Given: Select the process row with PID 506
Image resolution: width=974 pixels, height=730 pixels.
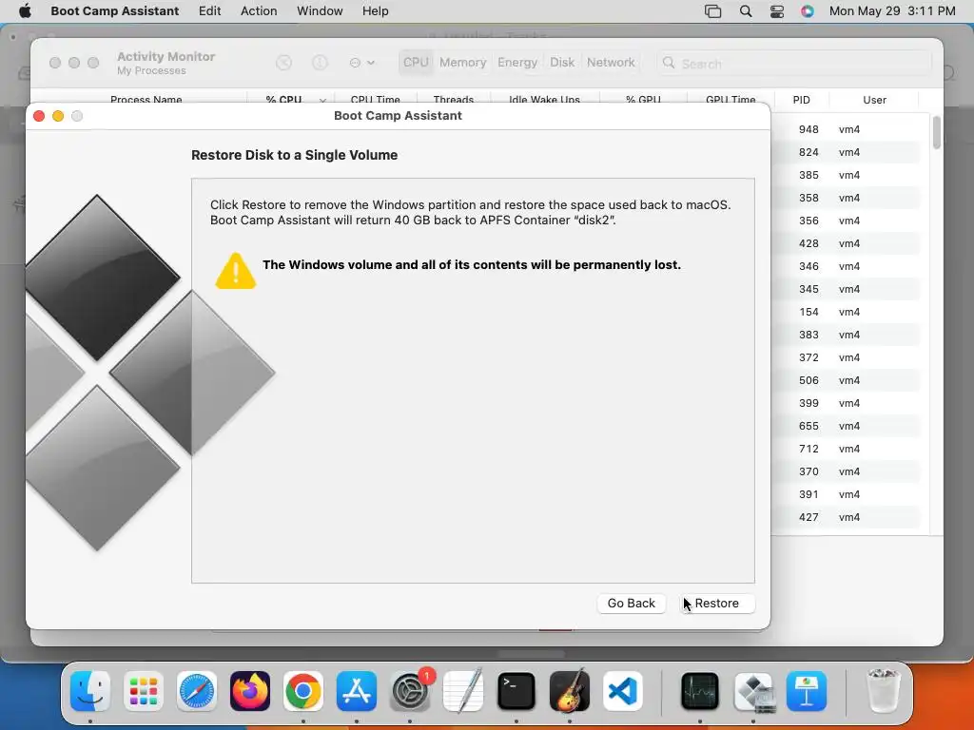Looking at the screenshot, I should tap(845, 380).
